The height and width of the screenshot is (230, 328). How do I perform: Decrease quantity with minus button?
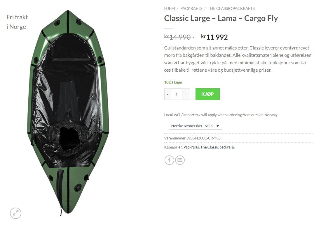pos(168,94)
